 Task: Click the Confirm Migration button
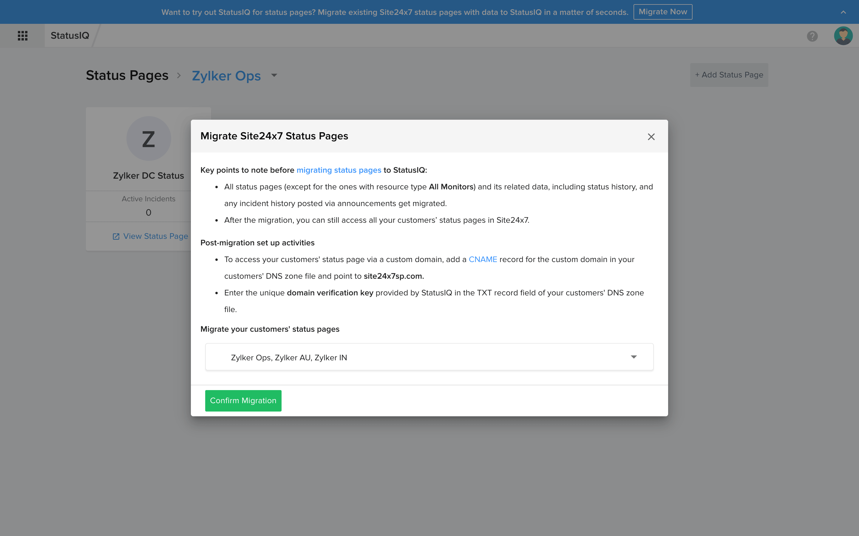[243, 400]
